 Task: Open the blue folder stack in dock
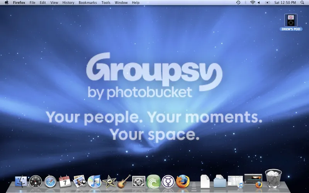220,181
